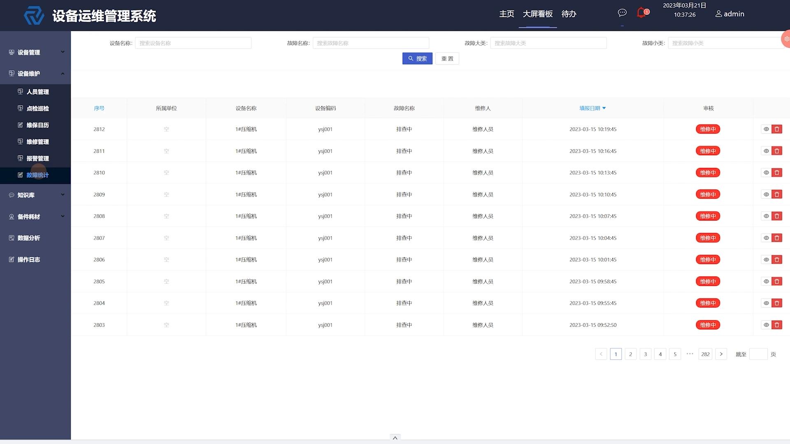
Task: Expand the 知识库 sidebar menu
Action: pos(35,195)
